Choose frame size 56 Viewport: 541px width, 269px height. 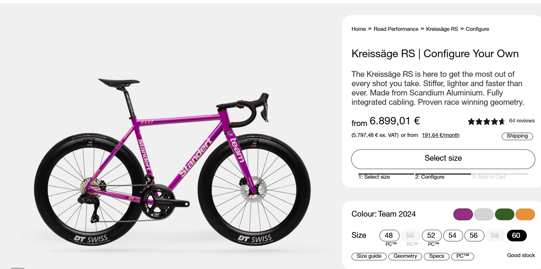[474, 236]
